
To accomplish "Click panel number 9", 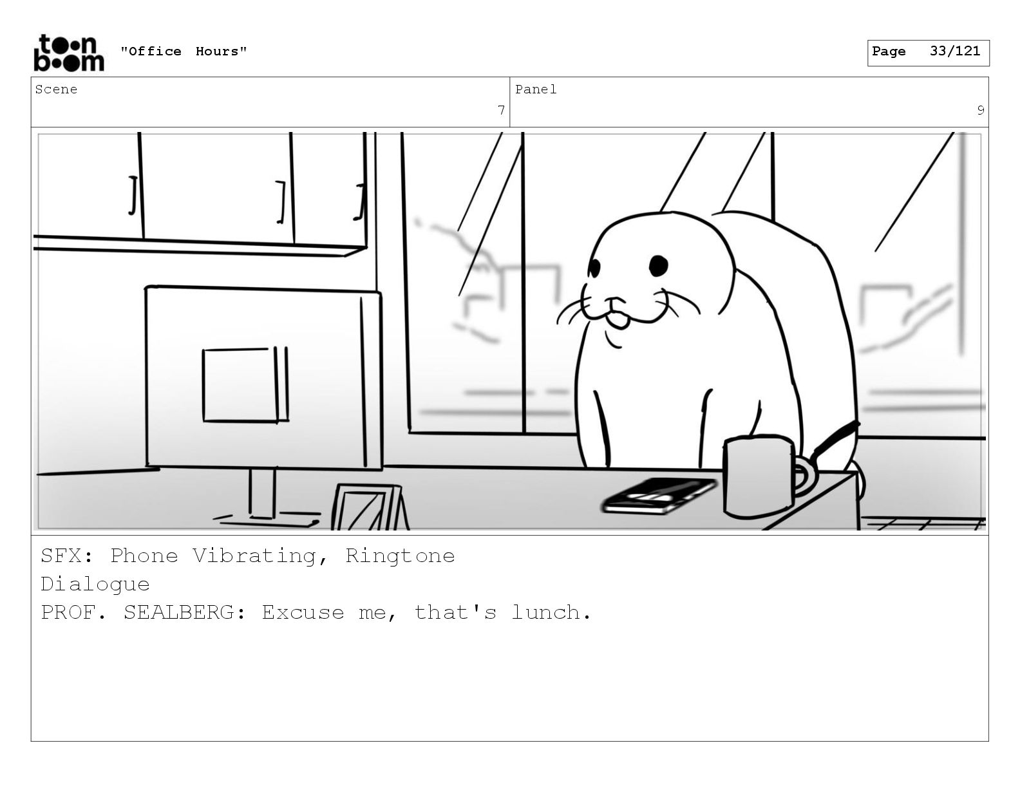I will [981, 110].
